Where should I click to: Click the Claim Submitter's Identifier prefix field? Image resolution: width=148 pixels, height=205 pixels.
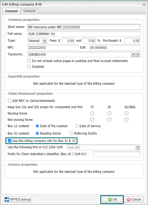pyautogui.click(x=117, y=154)
